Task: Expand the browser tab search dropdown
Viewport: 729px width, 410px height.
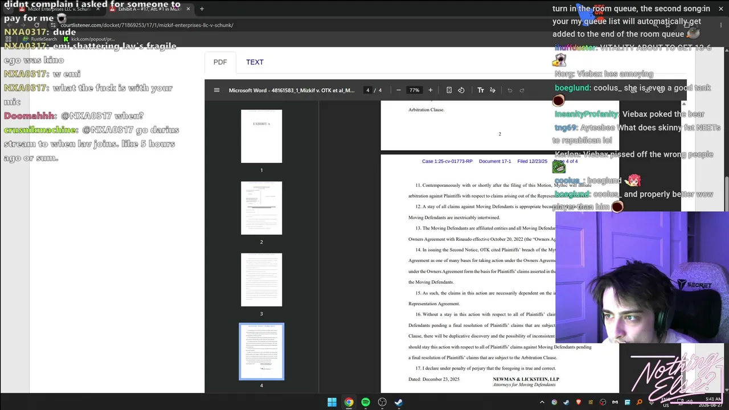Action: [8, 9]
